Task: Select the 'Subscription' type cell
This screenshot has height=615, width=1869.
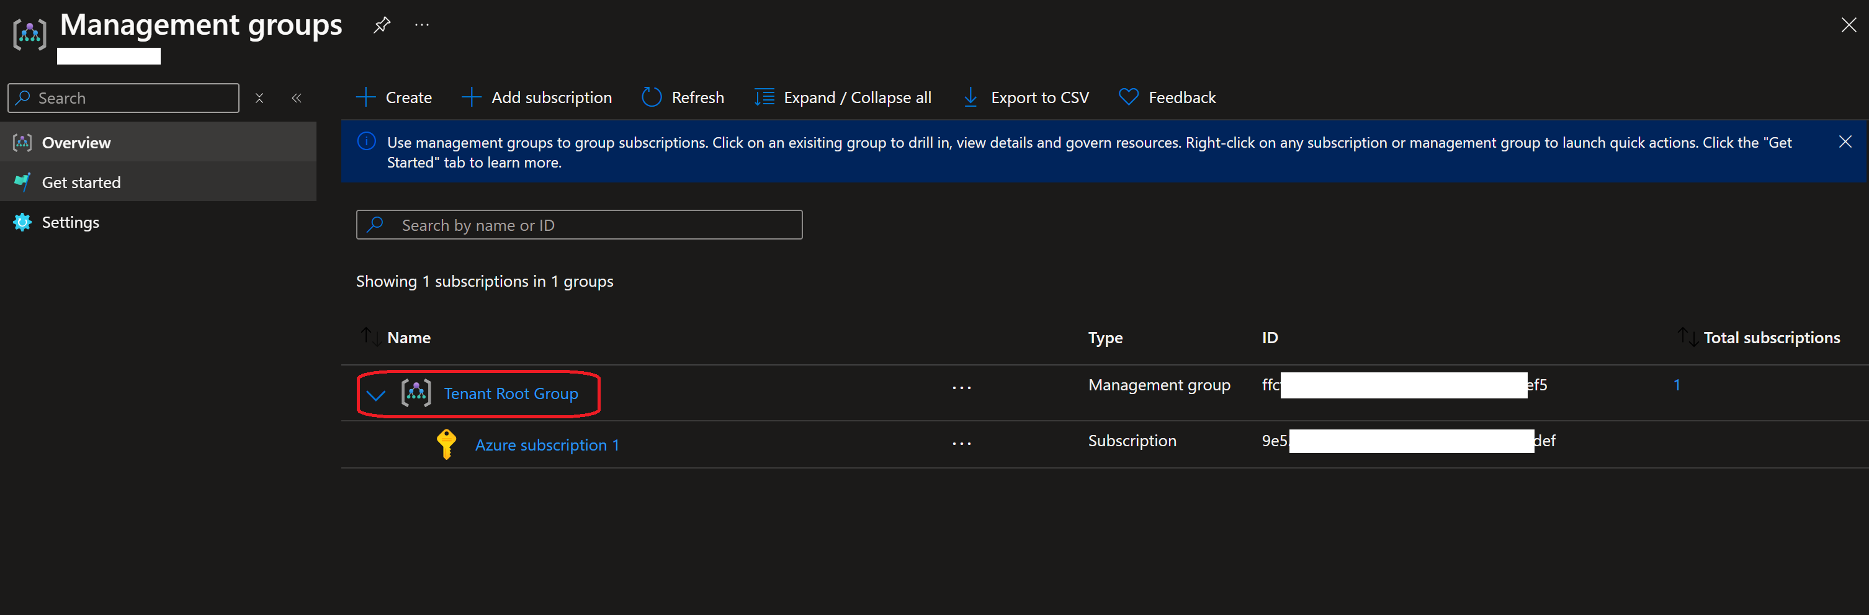Action: point(1132,440)
